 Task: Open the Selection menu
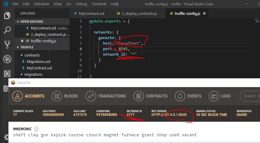(x=41, y=4)
